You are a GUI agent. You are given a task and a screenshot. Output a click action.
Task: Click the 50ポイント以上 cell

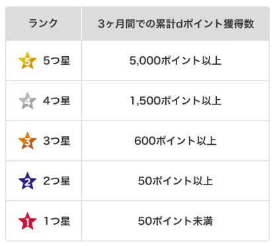tap(176, 181)
